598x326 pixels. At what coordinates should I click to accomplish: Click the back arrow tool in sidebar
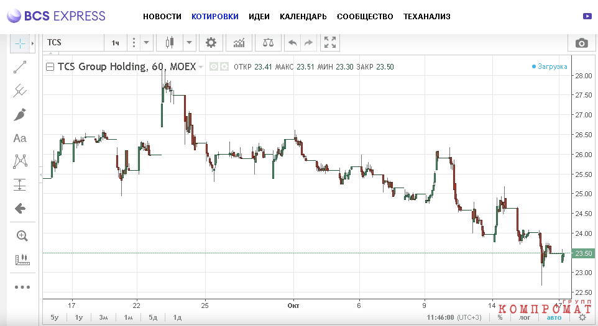(20, 208)
